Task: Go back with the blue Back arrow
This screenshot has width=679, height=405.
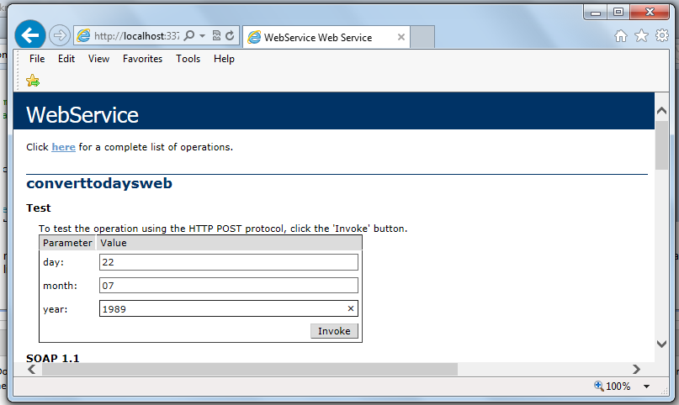Action: pos(30,35)
